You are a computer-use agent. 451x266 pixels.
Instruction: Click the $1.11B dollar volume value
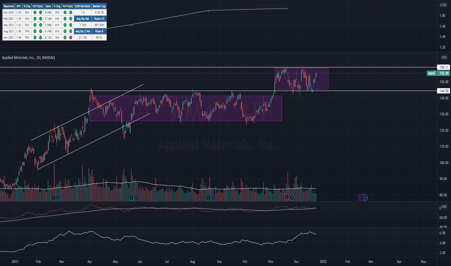click(x=83, y=37)
